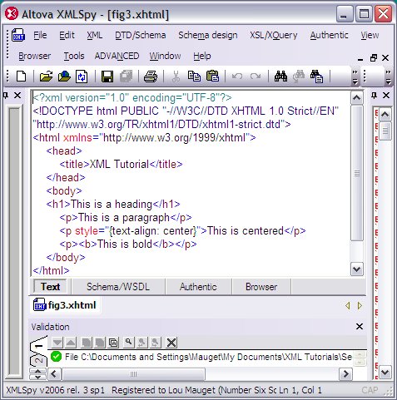This screenshot has width=397, height=400.
Task: Open a file with the folder icon
Action: click(46, 77)
